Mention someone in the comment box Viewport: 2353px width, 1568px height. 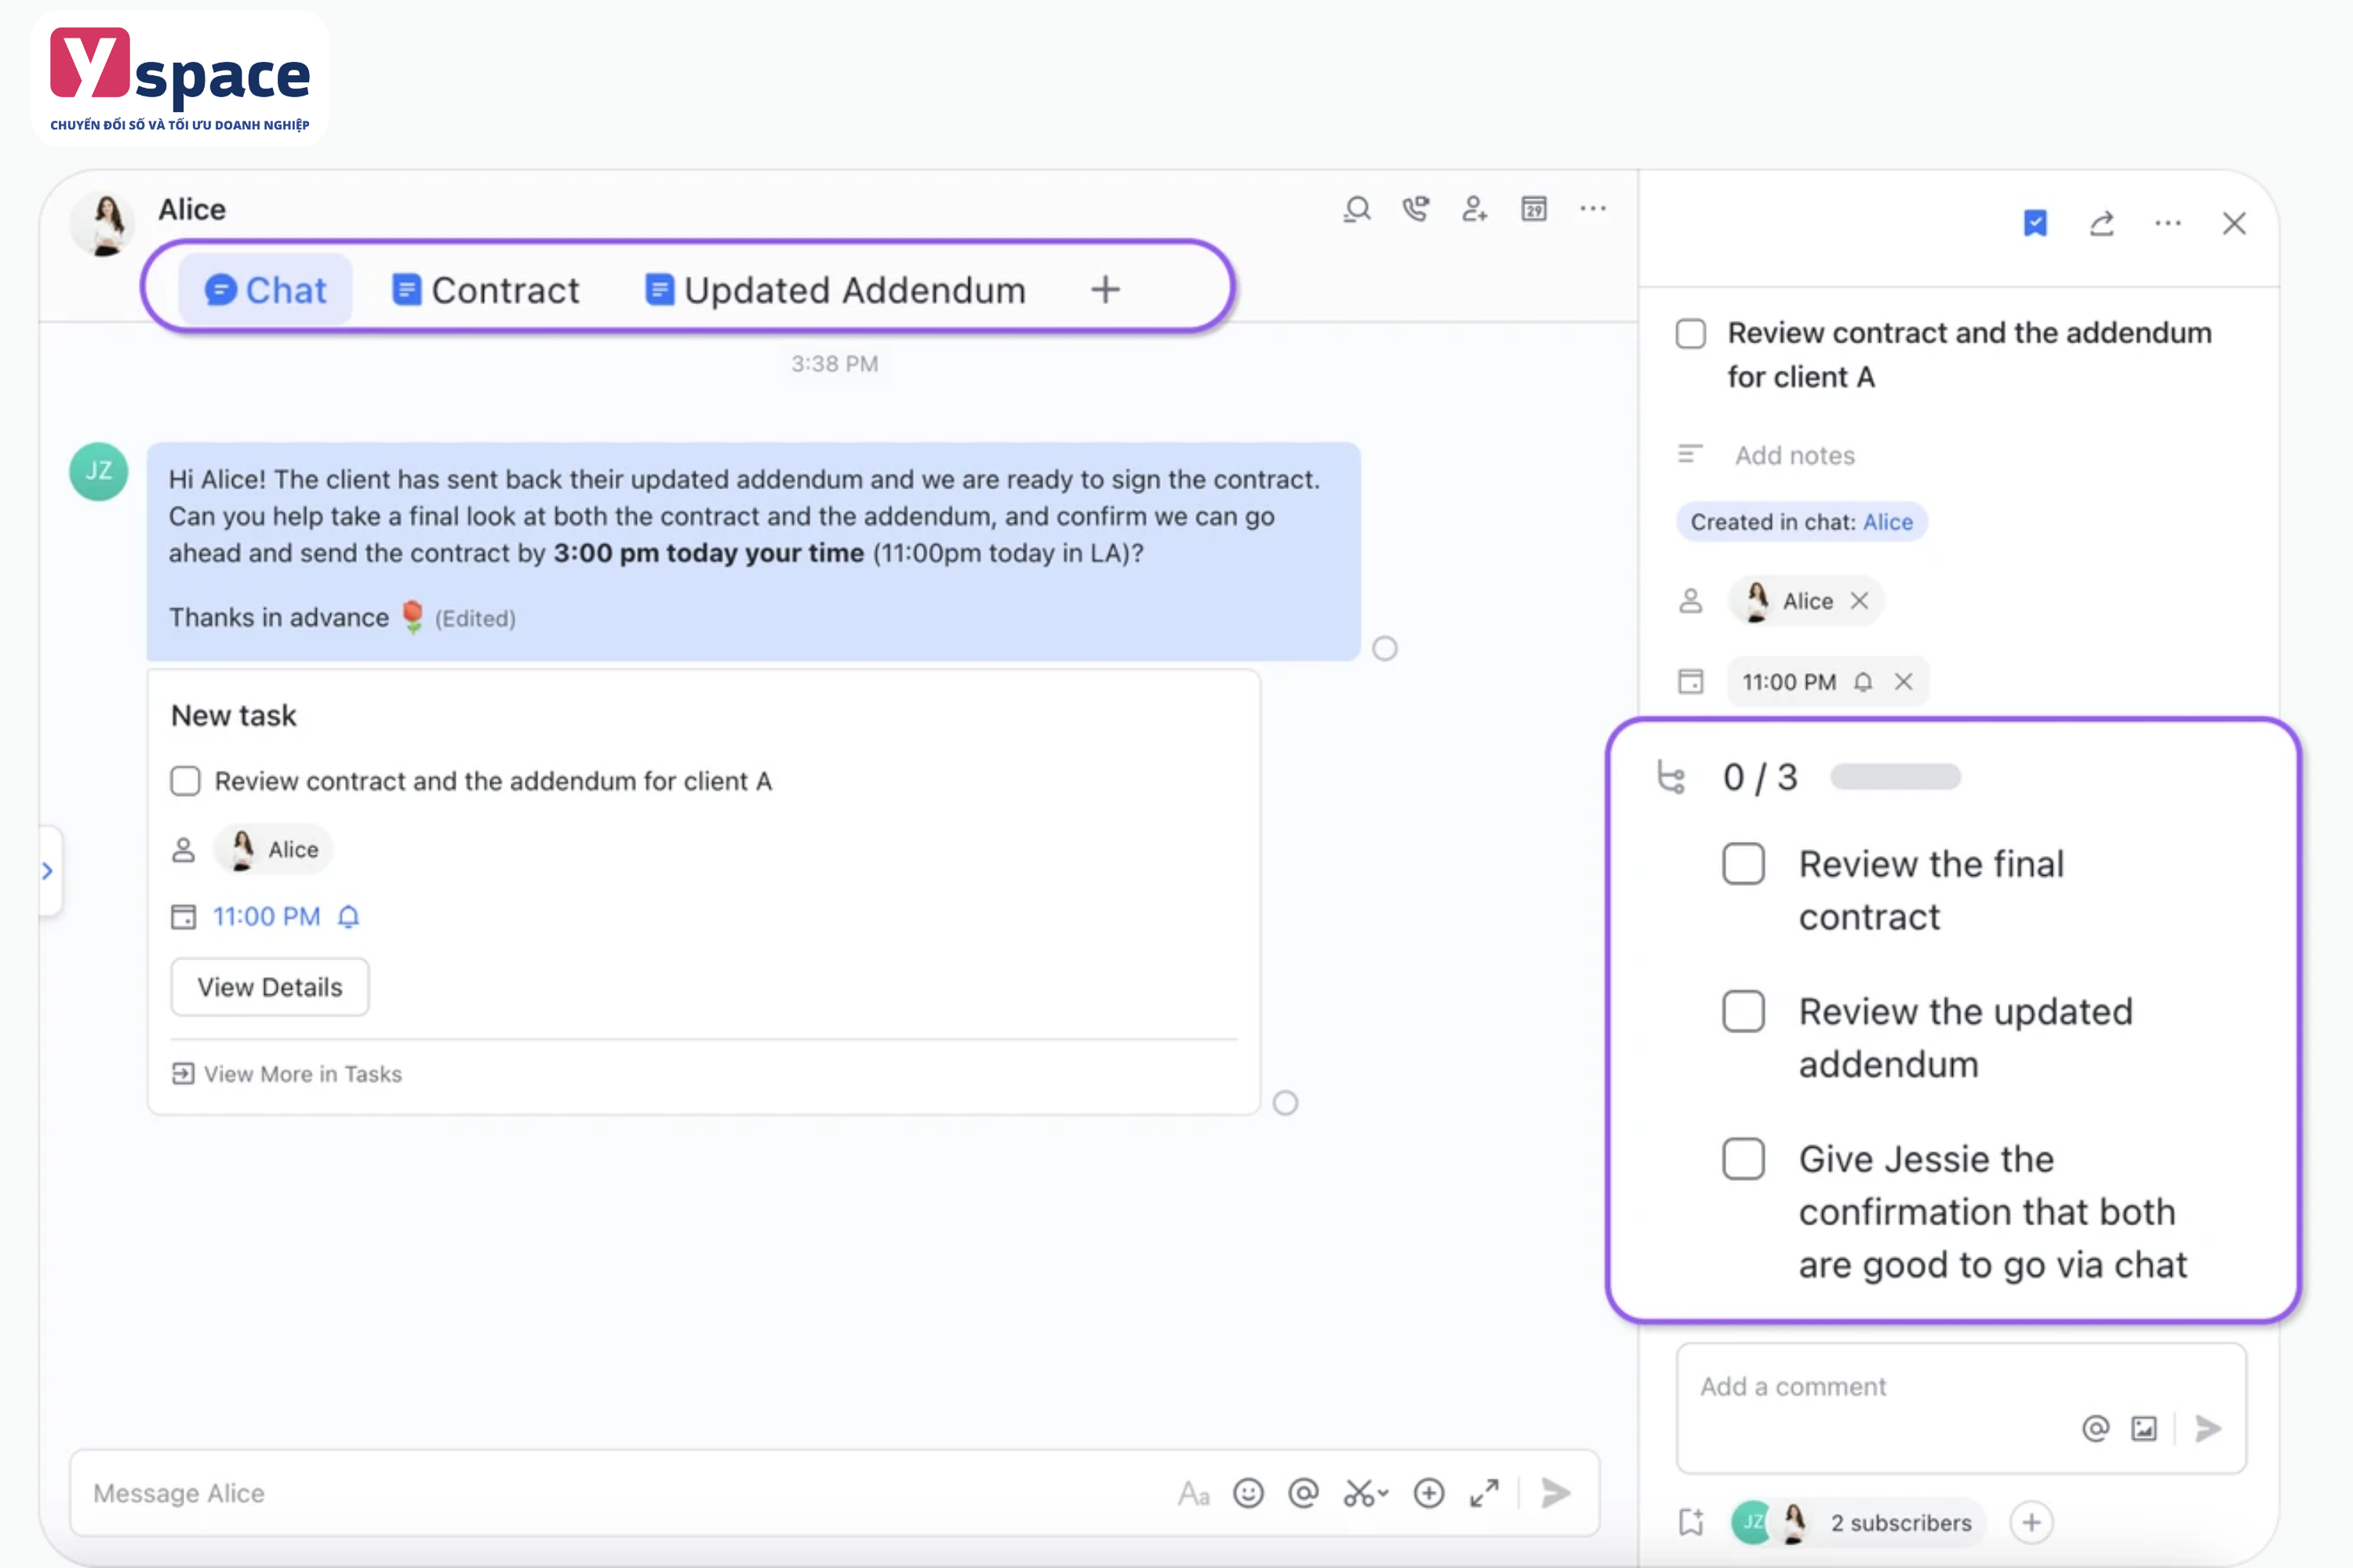tap(2095, 1428)
